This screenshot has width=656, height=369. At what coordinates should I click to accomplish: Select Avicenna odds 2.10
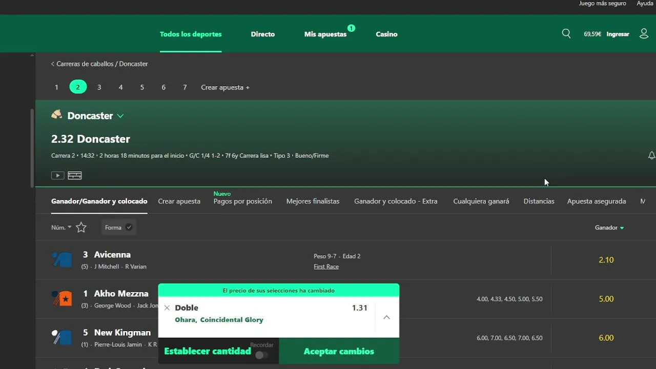(x=606, y=260)
